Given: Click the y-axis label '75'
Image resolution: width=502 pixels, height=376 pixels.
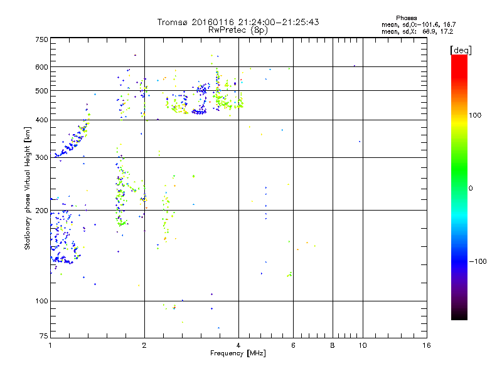Looking at the screenshot, I should (44, 336).
